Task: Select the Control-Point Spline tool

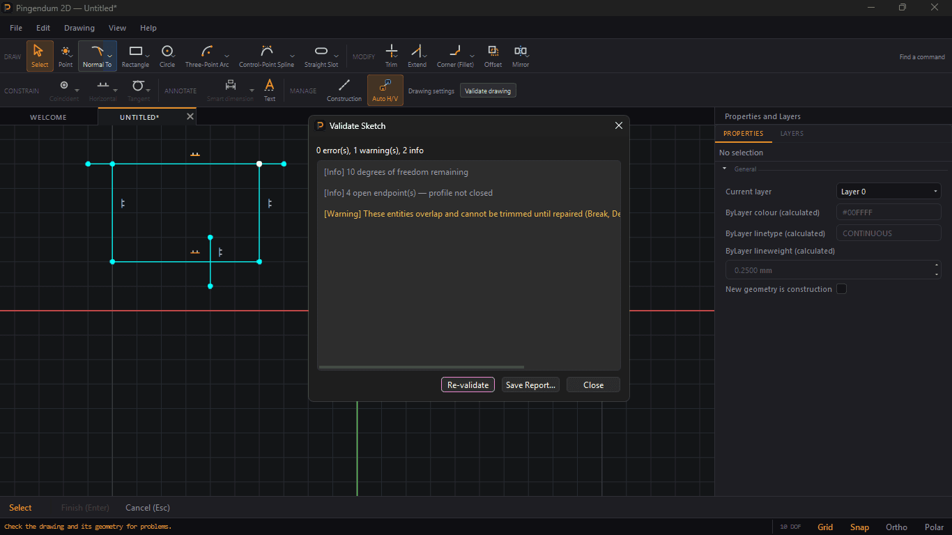Action: pyautogui.click(x=266, y=56)
